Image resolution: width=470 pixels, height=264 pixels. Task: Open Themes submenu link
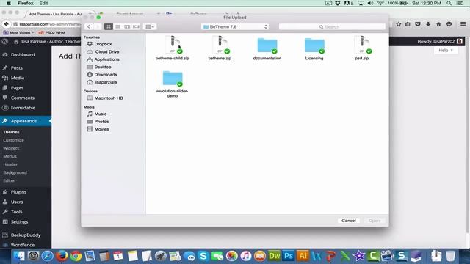11,132
